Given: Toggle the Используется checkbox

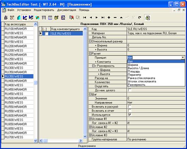Looking at the screenshot, I should pyautogui.click(x=129, y=115).
